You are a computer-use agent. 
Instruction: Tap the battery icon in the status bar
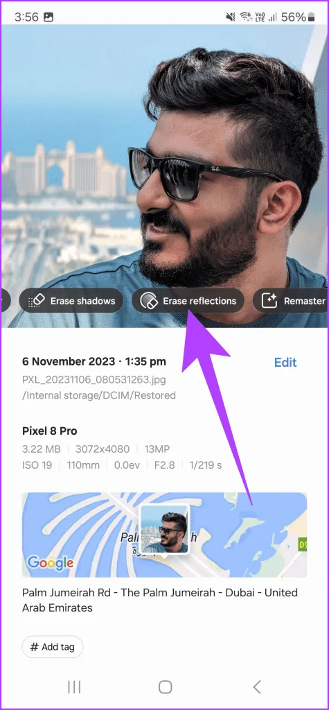[x=312, y=17]
